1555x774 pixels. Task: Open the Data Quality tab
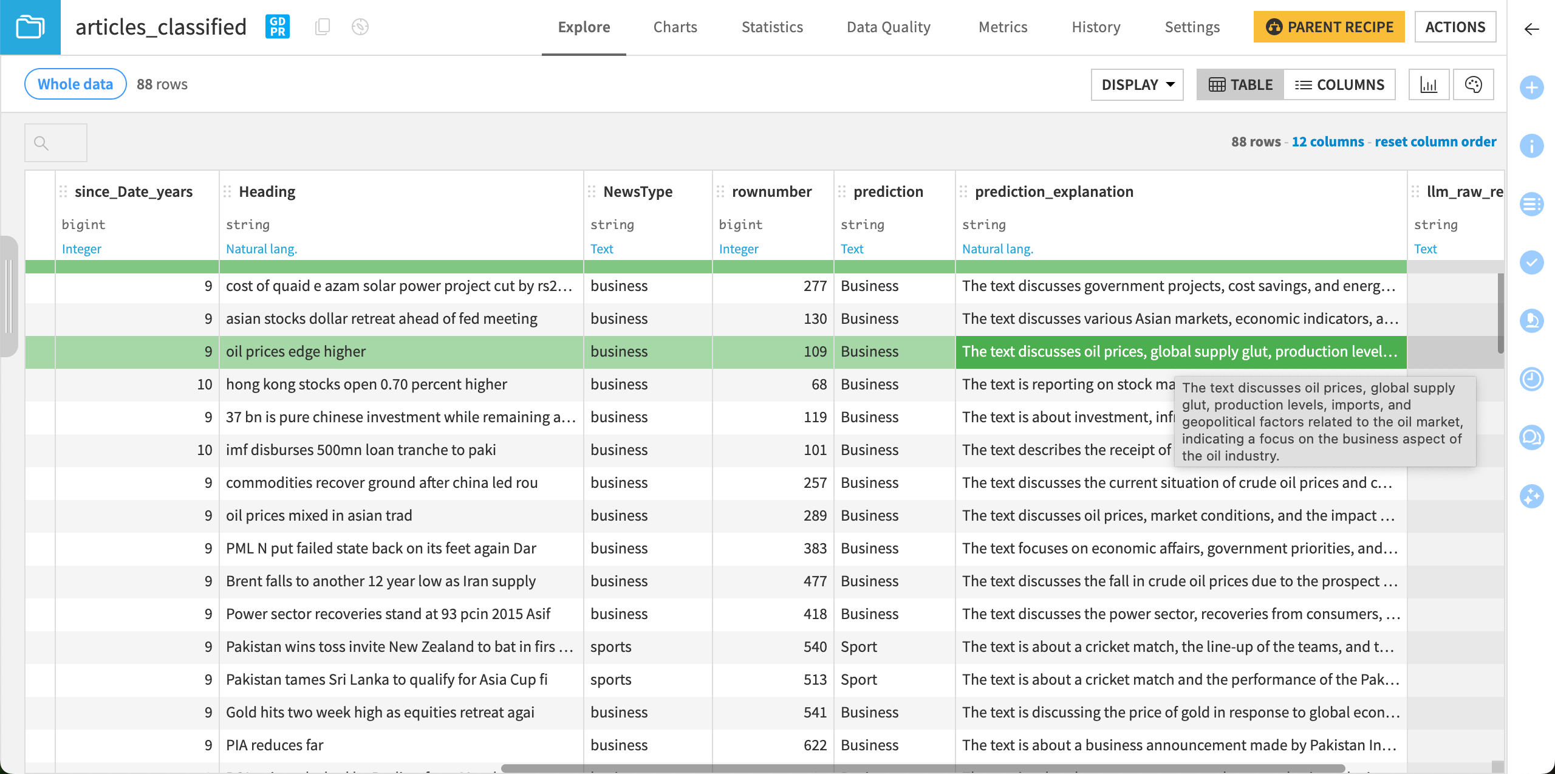889,27
